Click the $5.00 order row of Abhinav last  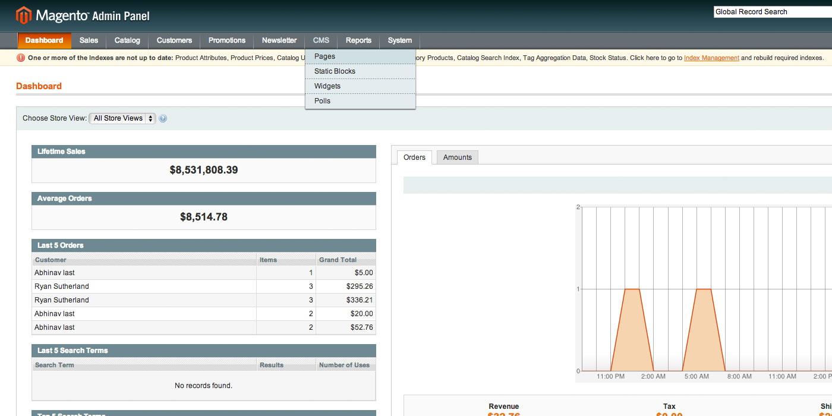pyautogui.click(x=204, y=273)
